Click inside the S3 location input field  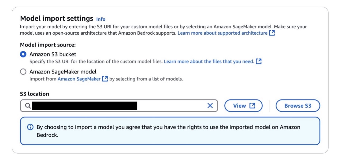coord(172,106)
